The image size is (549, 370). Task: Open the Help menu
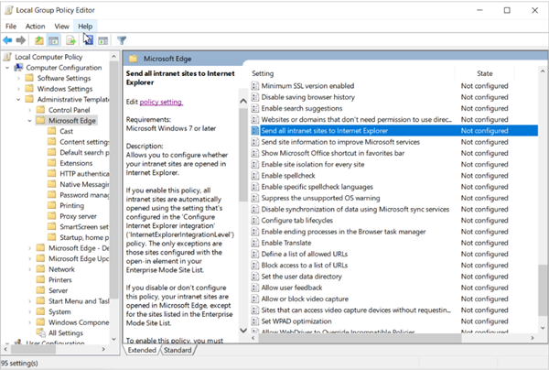(x=85, y=27)
